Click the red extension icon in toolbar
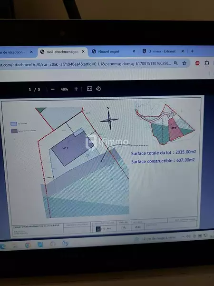 click(x=197, y=63)
